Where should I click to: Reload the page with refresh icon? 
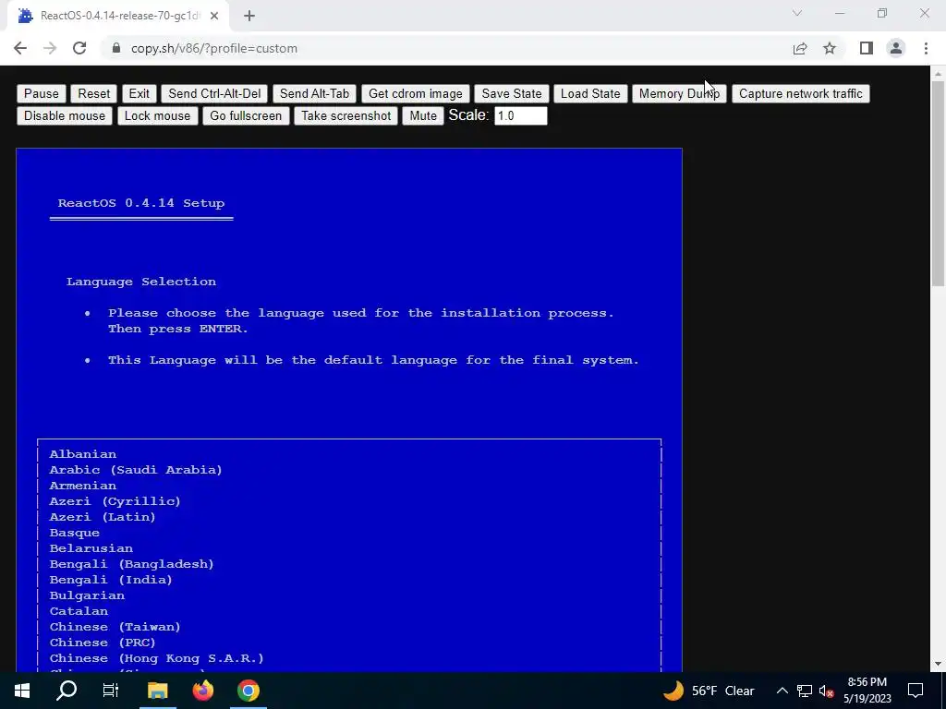tap(79, 48)
